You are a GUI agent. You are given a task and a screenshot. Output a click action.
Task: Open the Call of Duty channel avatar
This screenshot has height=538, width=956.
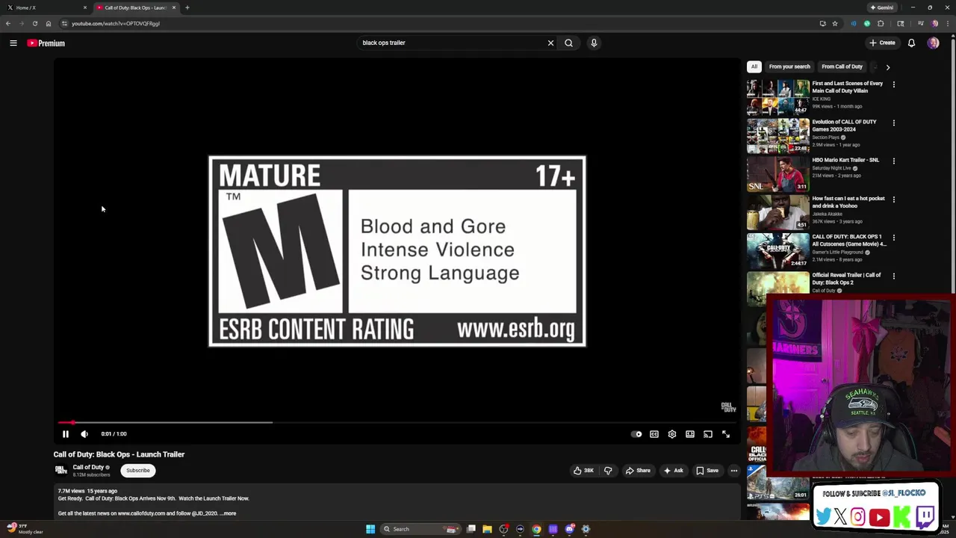click(x=60, y=470)
